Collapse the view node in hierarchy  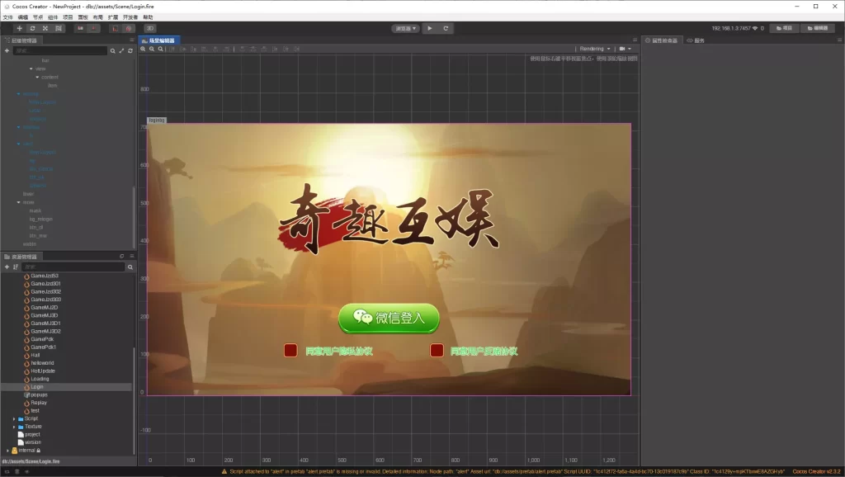pos(31,69)
